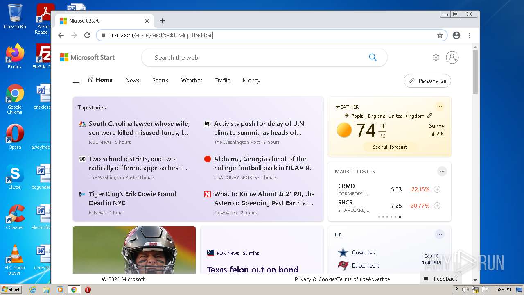
Task: Open a new tab with plus button
Action: pyautogui.click(x=163, y=21)
